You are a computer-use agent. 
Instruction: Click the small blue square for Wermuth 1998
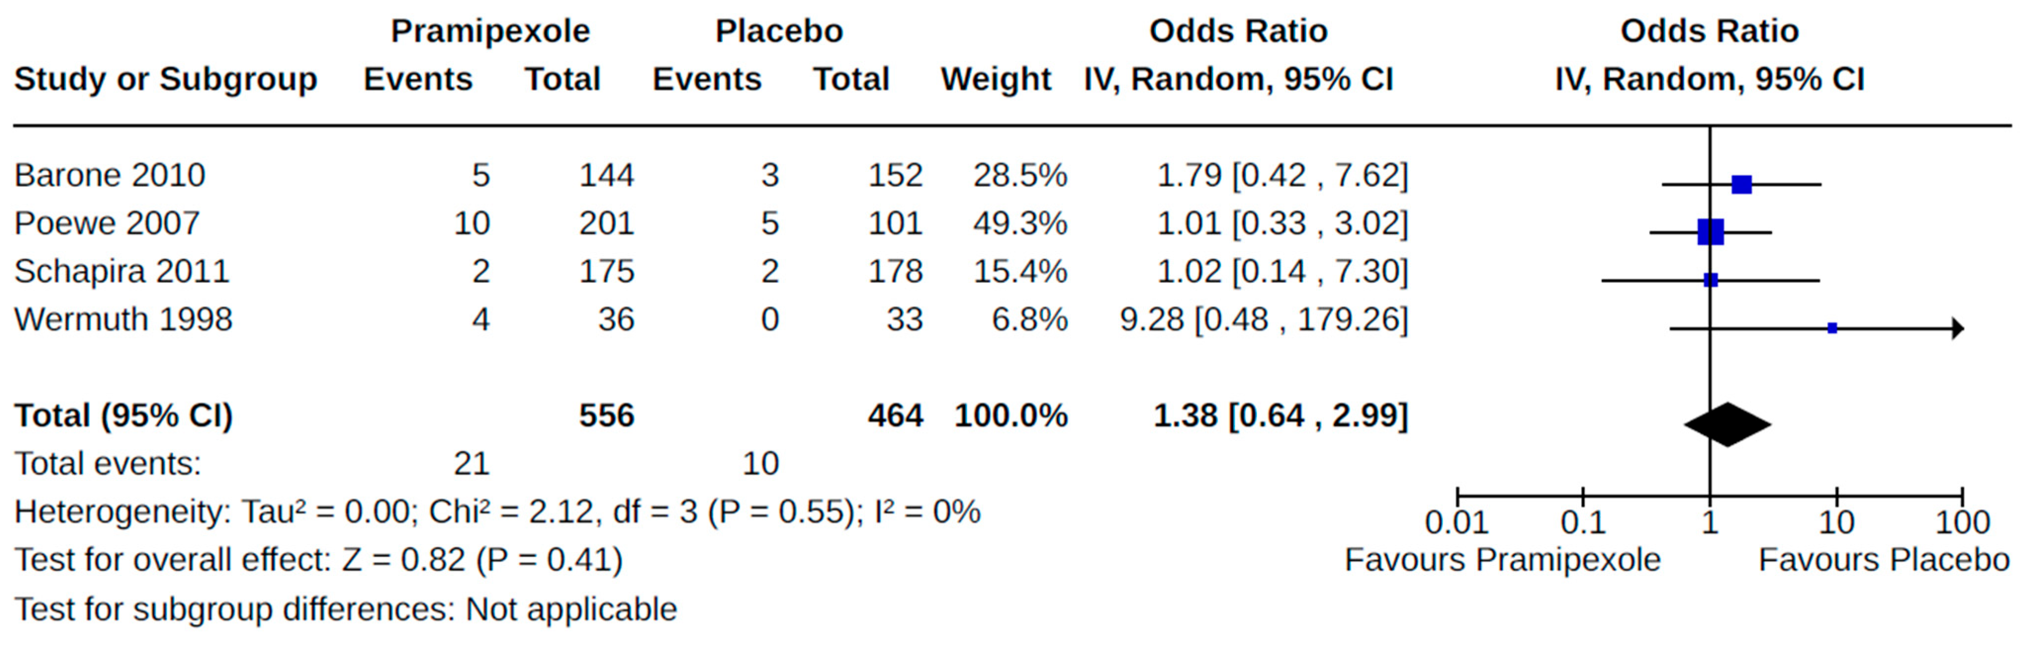pyautogui.click(x=1832, y=328)
